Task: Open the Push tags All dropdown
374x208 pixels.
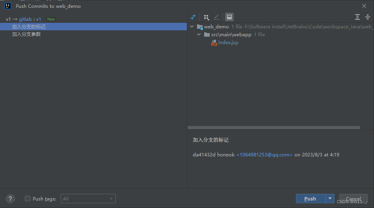Action: click(x=88, y=199)
